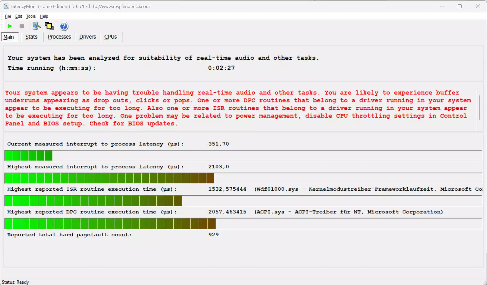Open the Help menu
The width and height of the screenshot is (487, 285).
[x=44, y=16]
